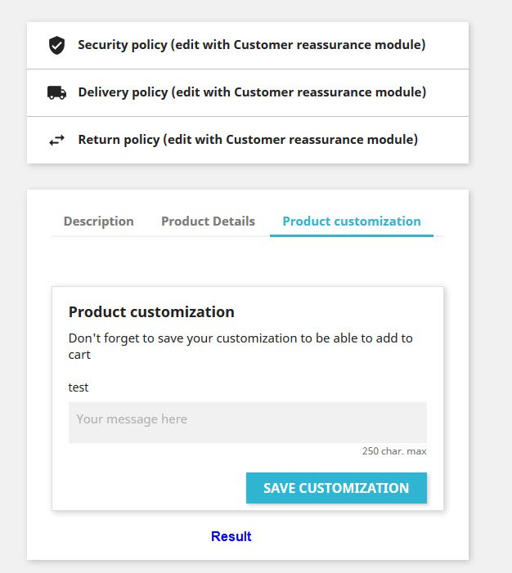
Task: Click the 'test' field label
Action: pos(79,387)
